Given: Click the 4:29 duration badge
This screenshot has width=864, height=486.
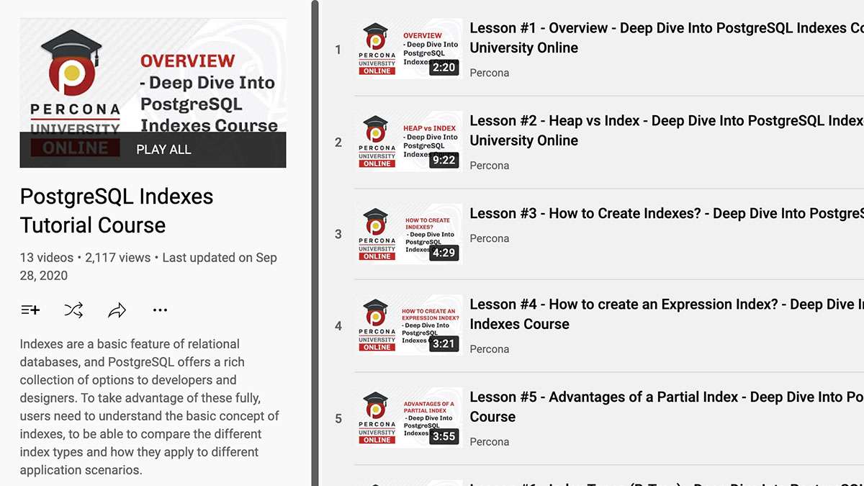Looking at the screenshot, I should 444,253.
